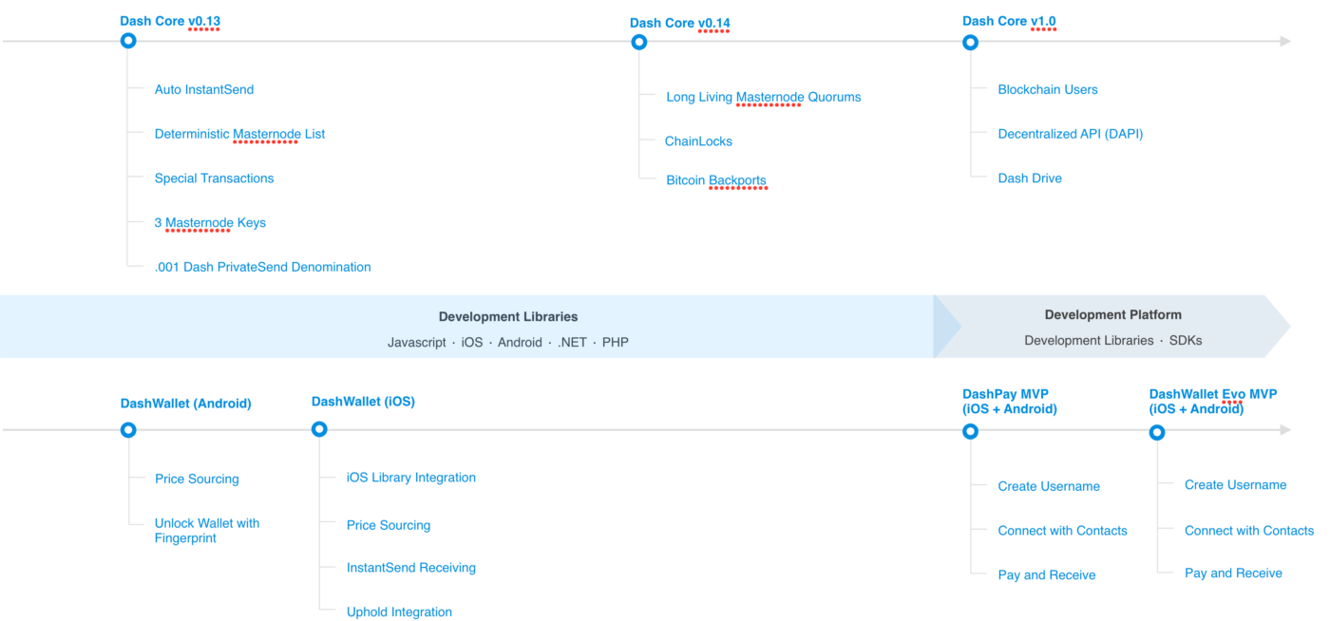This screenshot has height=621, width=1330.
Task: Select the Dash Drive feature
Action: pos(1030,178)
